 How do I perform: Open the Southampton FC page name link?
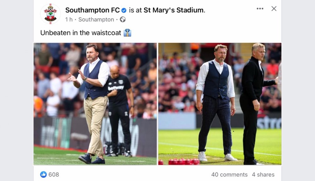click(92, 10)
